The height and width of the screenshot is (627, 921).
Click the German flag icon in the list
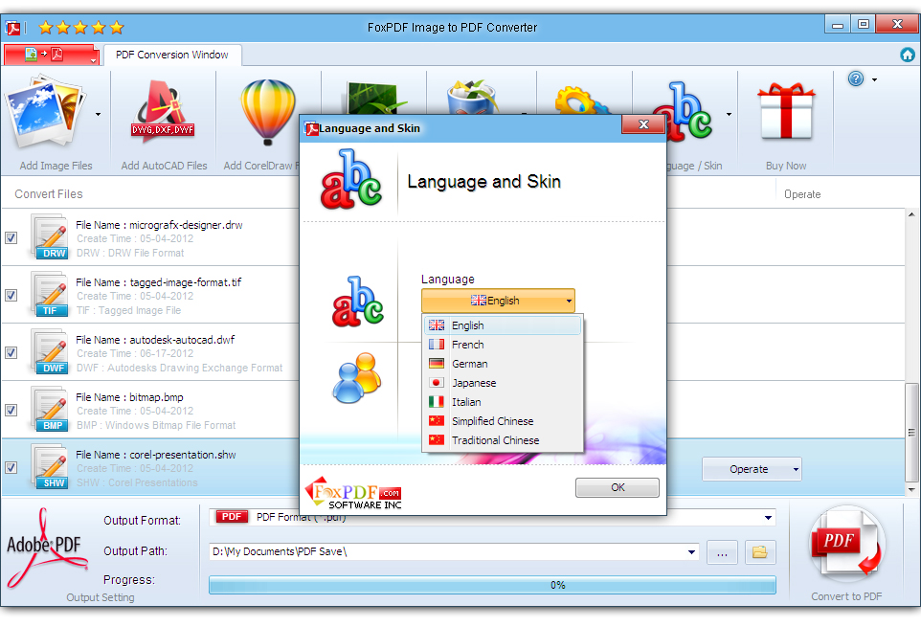pyautogui.click(x=437, y=364)
